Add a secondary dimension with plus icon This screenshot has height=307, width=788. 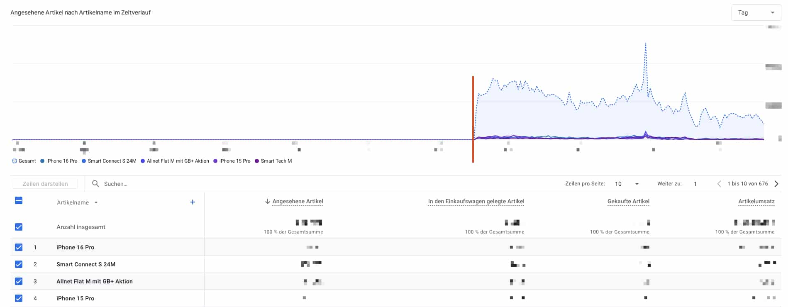tap(193, 202)
